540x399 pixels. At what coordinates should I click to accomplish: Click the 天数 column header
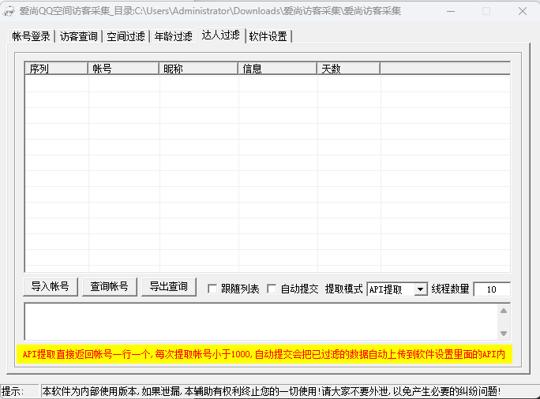point(348,69)
